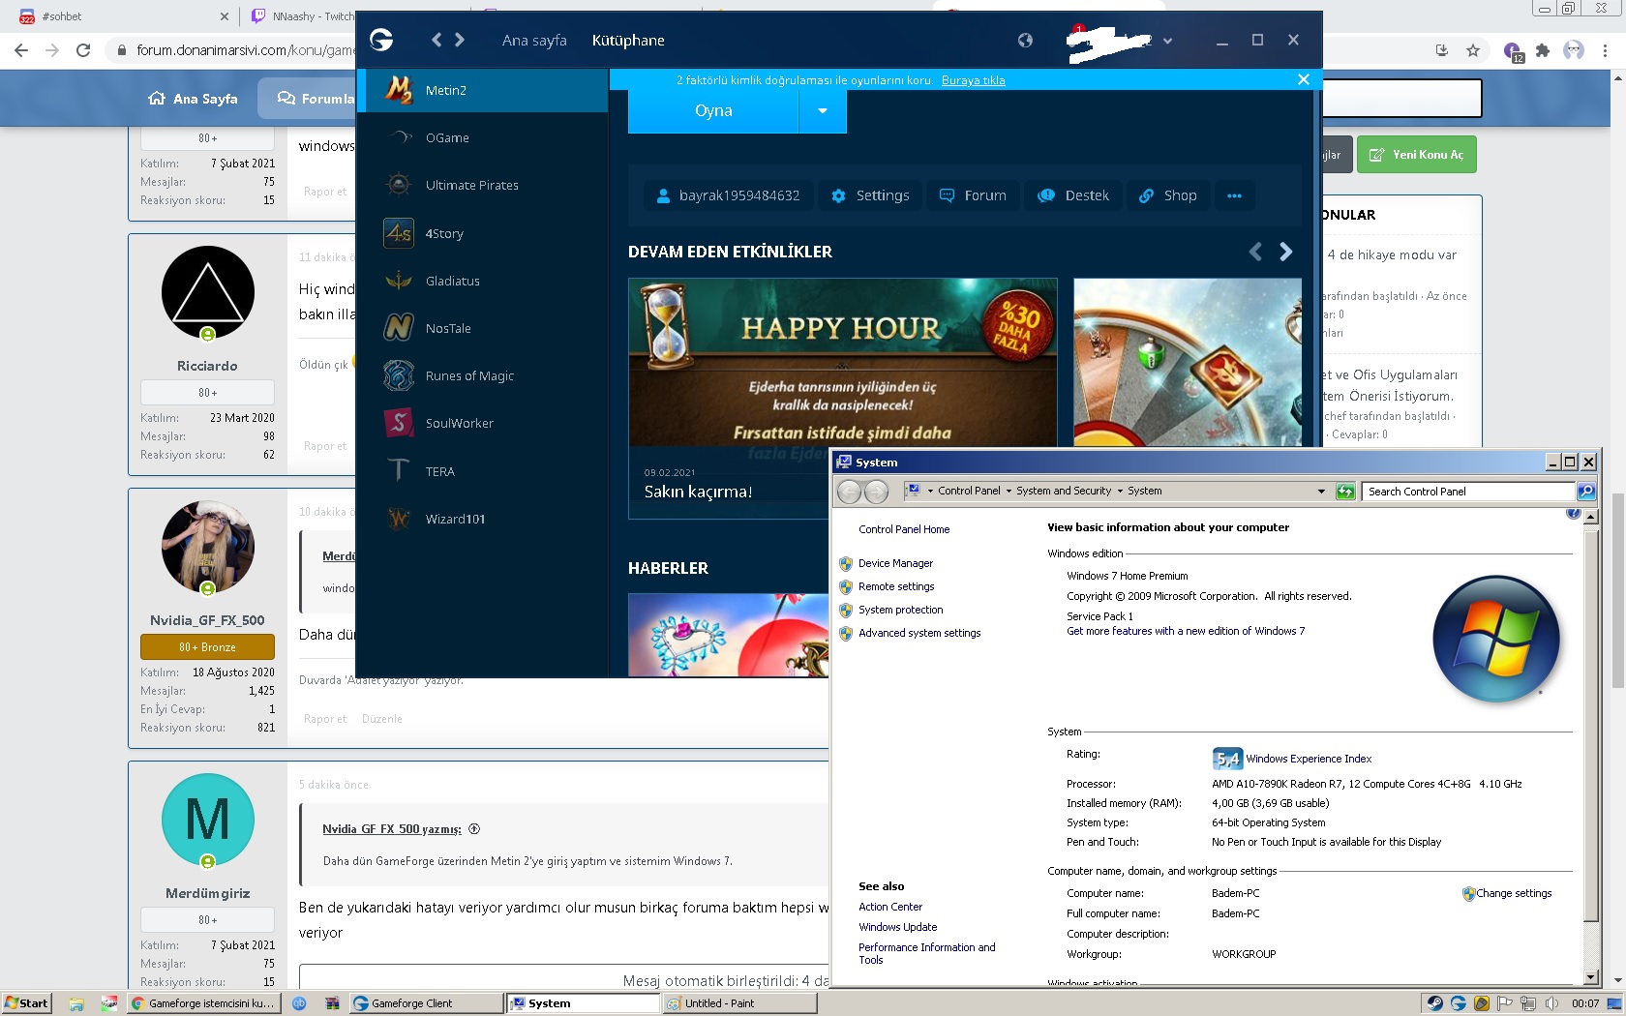Click the Gameforge logo icon
Image resolution: width=1626 pixels, height=1016 pixels.
point(381,40)
